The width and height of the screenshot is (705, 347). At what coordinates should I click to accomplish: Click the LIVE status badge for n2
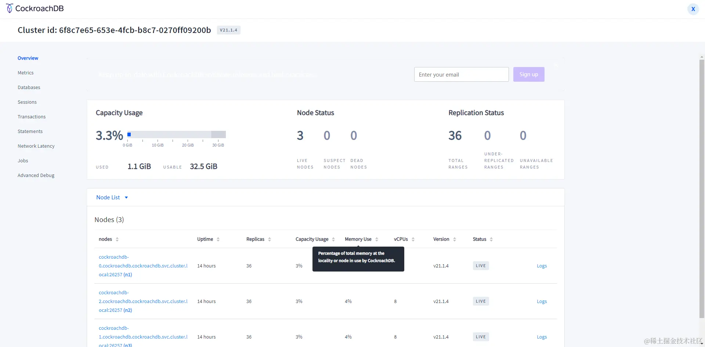click(481, 302)
